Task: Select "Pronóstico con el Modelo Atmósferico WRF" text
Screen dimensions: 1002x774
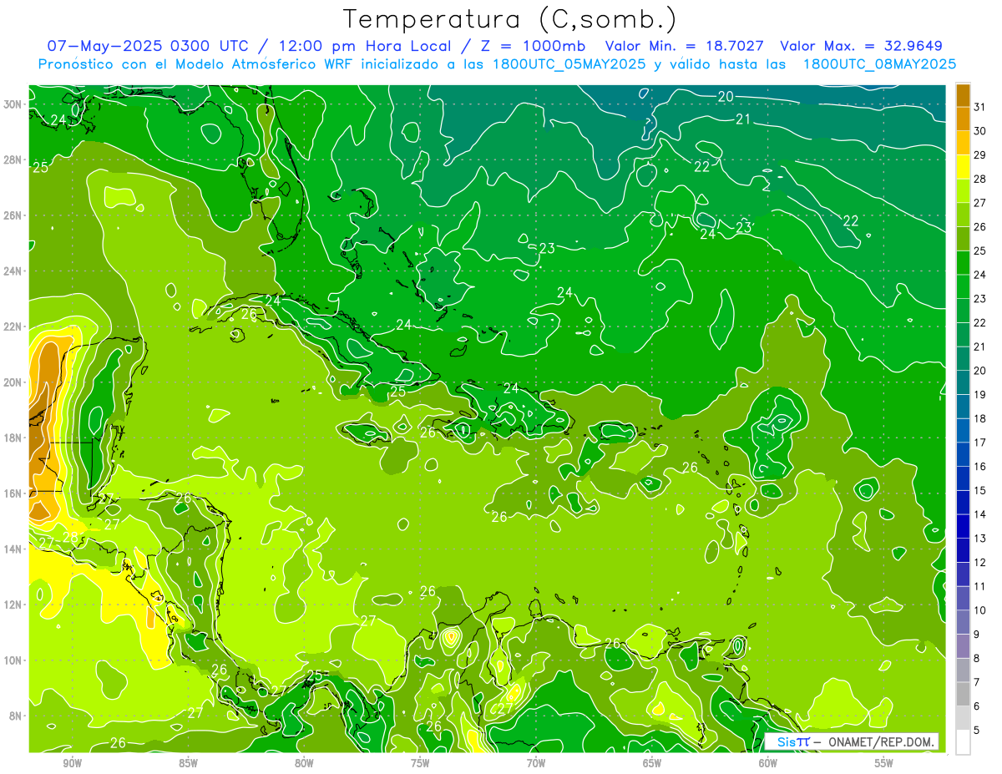Action: (x=198, y=63)
